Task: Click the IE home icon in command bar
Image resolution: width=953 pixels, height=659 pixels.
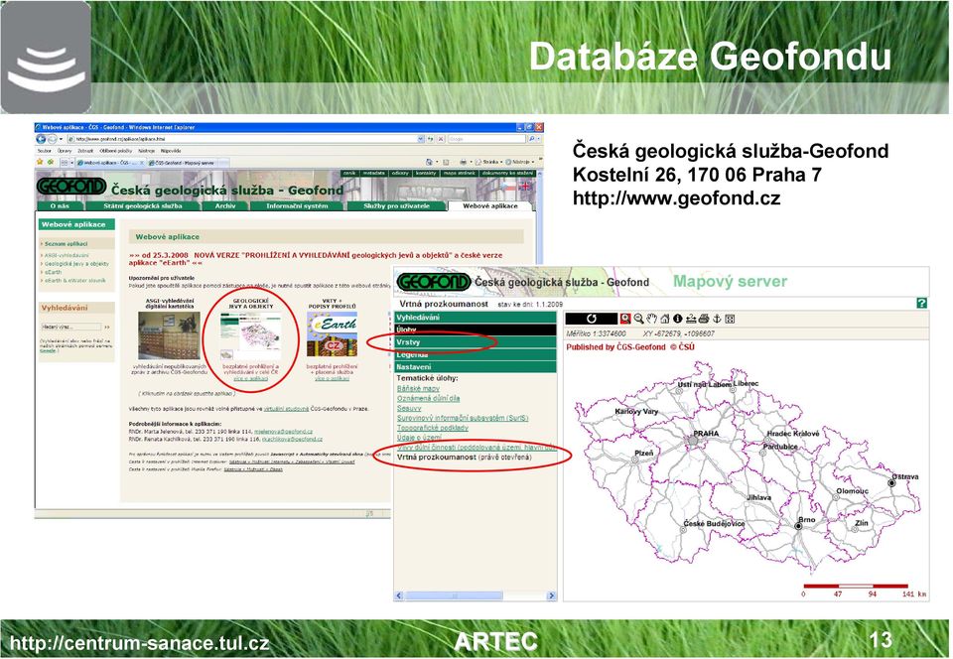Action: pos(429,162)
